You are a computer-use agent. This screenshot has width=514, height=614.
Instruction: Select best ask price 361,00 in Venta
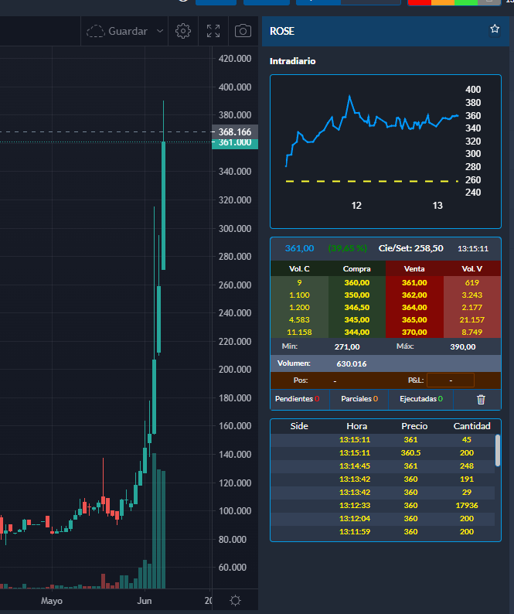click(414, 282)
